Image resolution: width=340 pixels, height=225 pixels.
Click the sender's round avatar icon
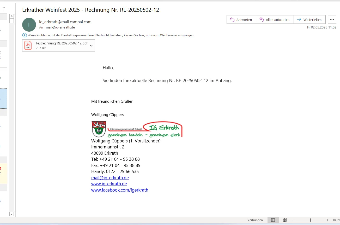[29, 25]
